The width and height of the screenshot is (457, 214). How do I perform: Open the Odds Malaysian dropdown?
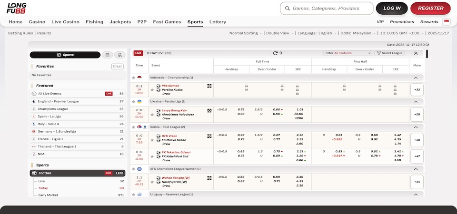pyautogui.click(x=358, y=33)
